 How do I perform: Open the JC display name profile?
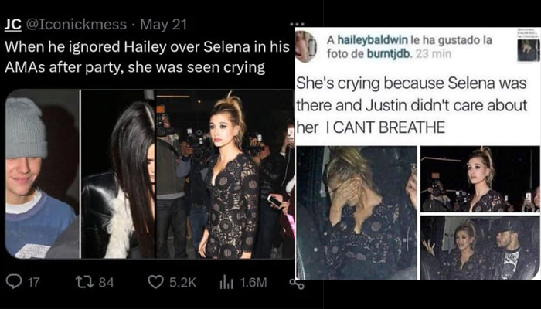coord(13,25)
